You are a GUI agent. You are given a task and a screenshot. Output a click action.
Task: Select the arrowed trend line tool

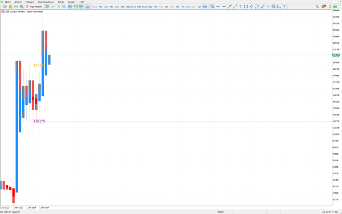tap(229, 7)
